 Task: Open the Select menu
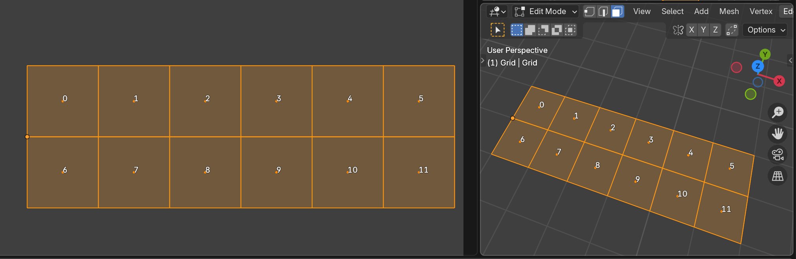tap(672, 12)
